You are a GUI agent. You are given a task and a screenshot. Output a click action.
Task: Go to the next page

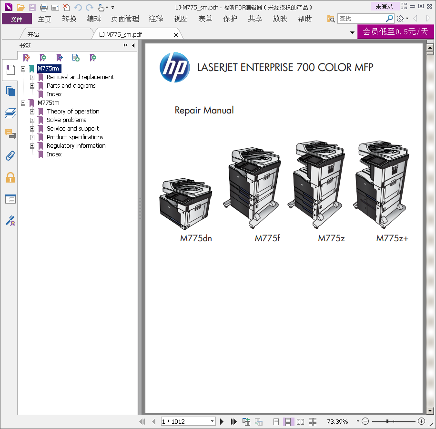coord(222,421)
